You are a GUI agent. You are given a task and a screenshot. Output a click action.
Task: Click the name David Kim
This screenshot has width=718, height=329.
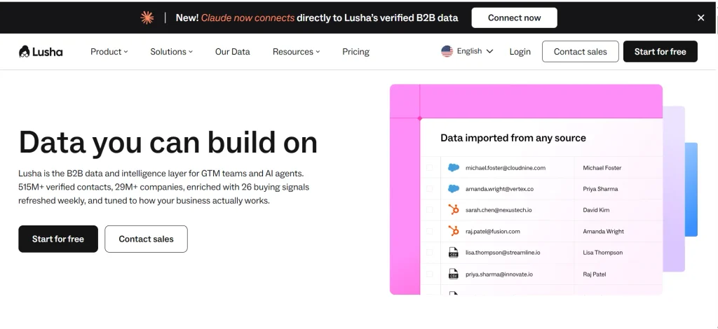coord(596,210)
